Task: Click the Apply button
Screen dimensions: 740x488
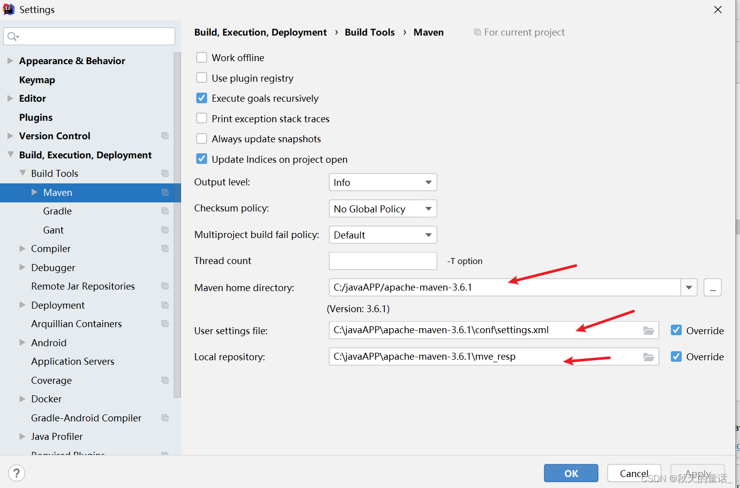Action: (x=697, y=473)
